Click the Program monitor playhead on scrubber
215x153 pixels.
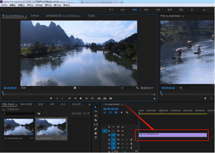click(161, 92)
